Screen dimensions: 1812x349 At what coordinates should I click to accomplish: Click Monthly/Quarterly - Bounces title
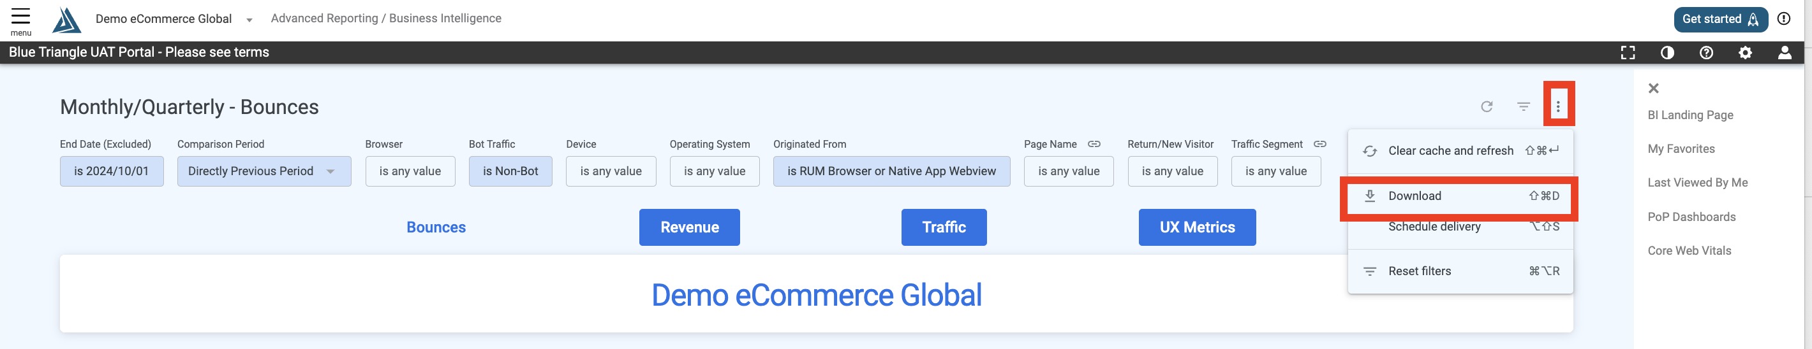(189, 107)
